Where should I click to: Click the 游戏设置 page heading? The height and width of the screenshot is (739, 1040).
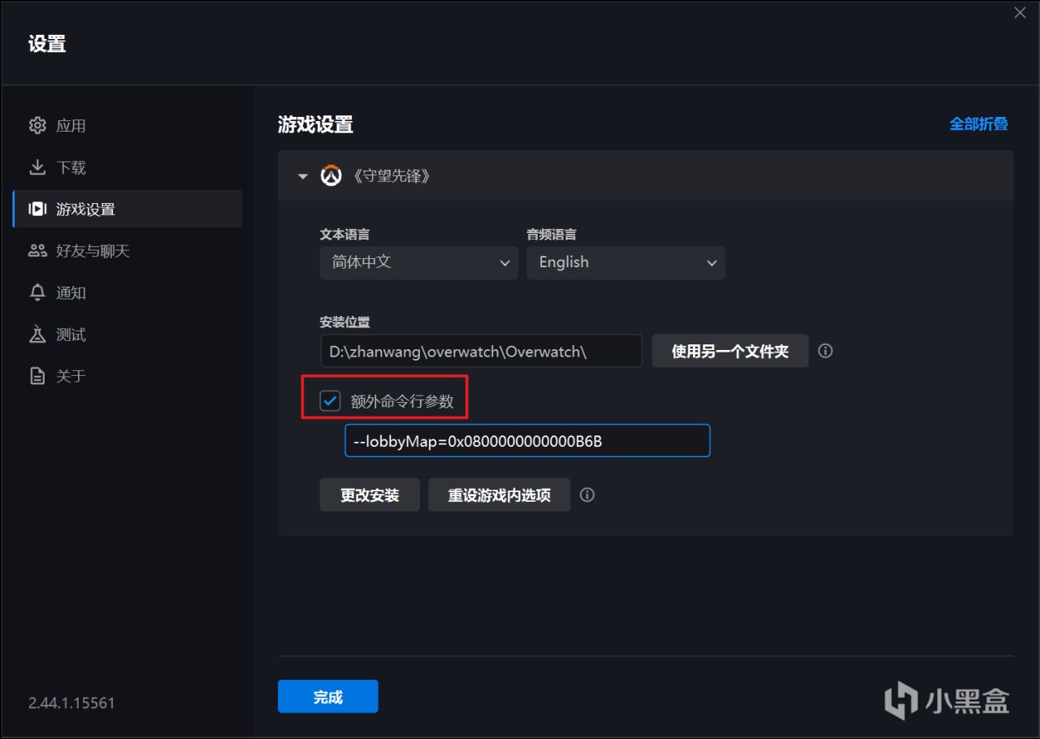(x=315, y=124)
